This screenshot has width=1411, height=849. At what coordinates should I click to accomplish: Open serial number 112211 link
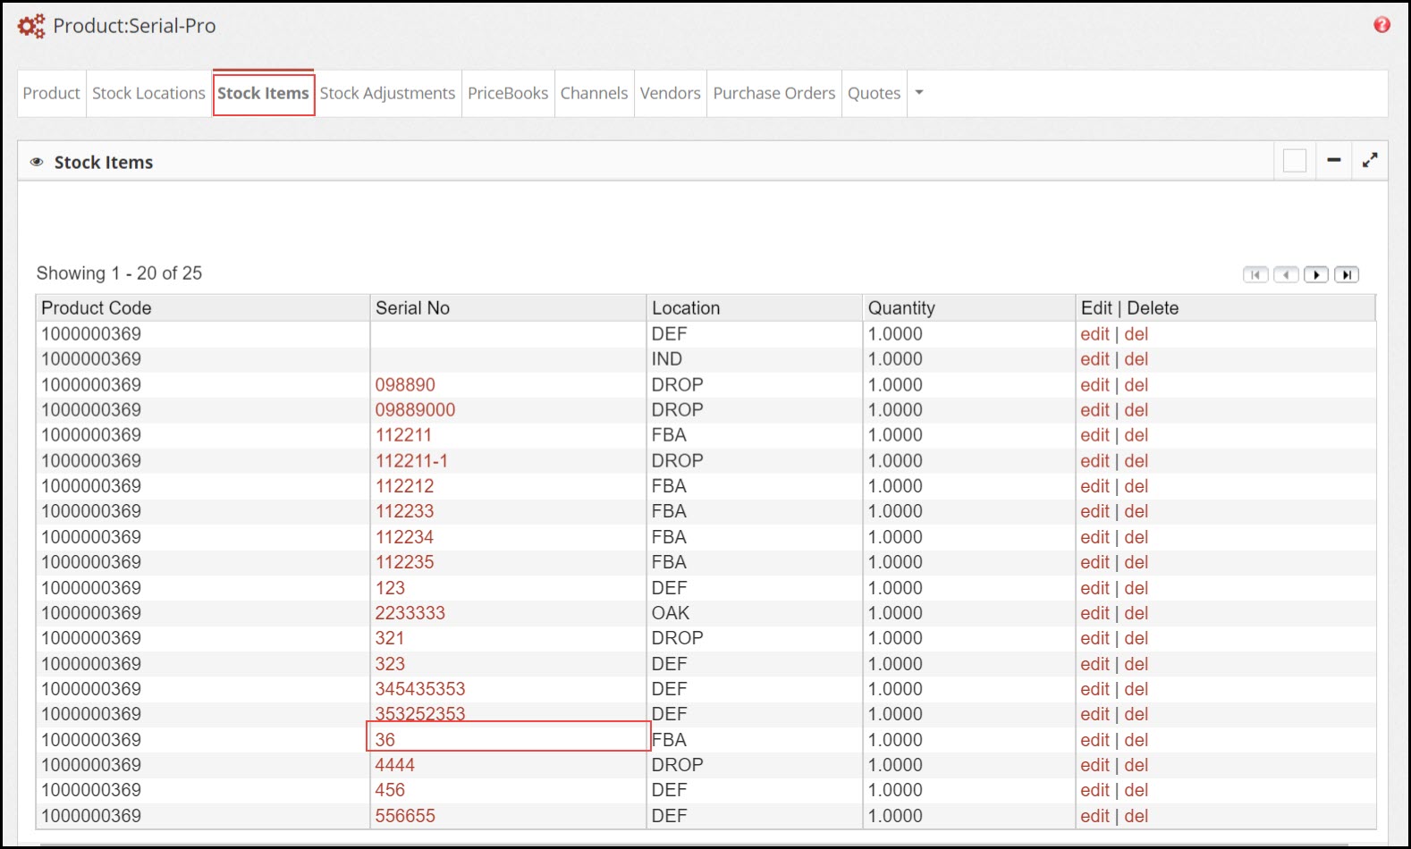[x=403, y=435]
